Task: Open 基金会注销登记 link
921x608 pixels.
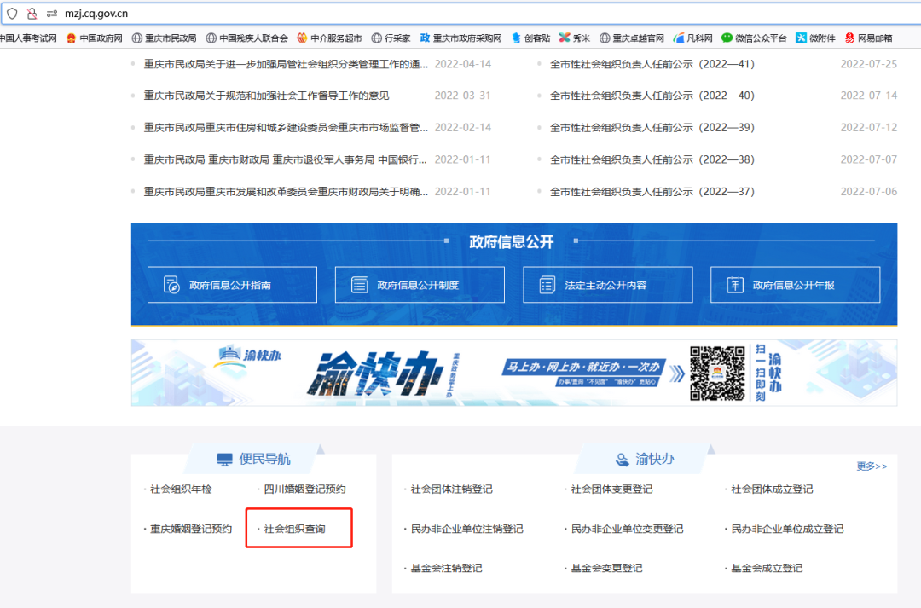Action: (x=446, y=568)
